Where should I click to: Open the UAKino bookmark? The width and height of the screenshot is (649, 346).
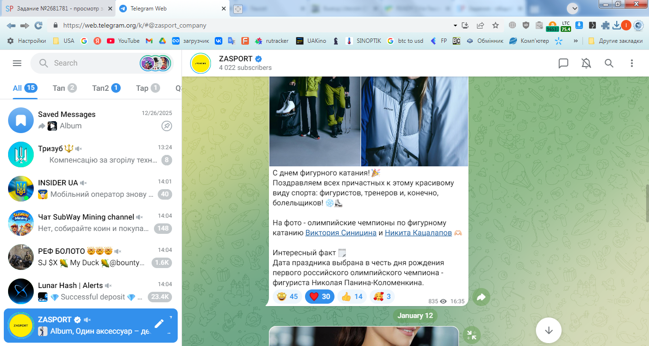[x=311, y=41]
